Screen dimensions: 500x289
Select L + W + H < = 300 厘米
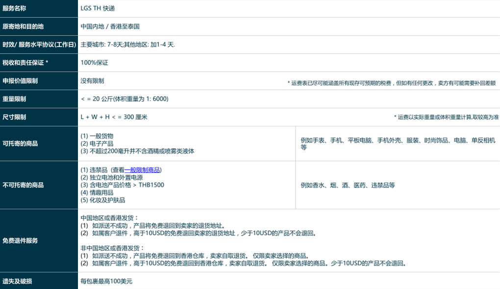pyautogui.click(x=114, y=117)
